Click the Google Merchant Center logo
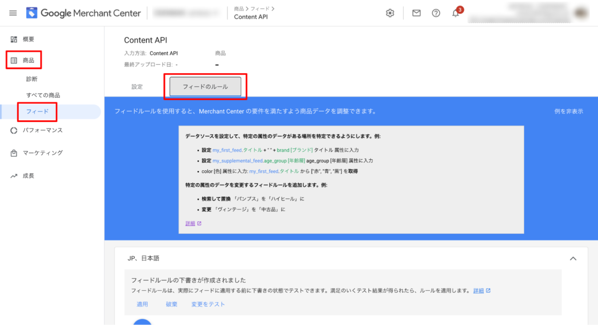The height and width of the screenshot is (325, 598). click(84, 13)
